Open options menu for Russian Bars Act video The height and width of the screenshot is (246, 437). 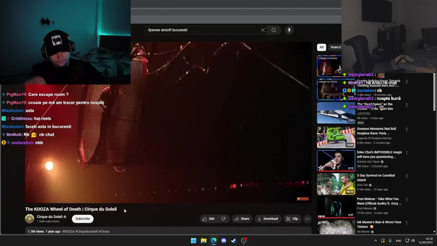(407, 82)
